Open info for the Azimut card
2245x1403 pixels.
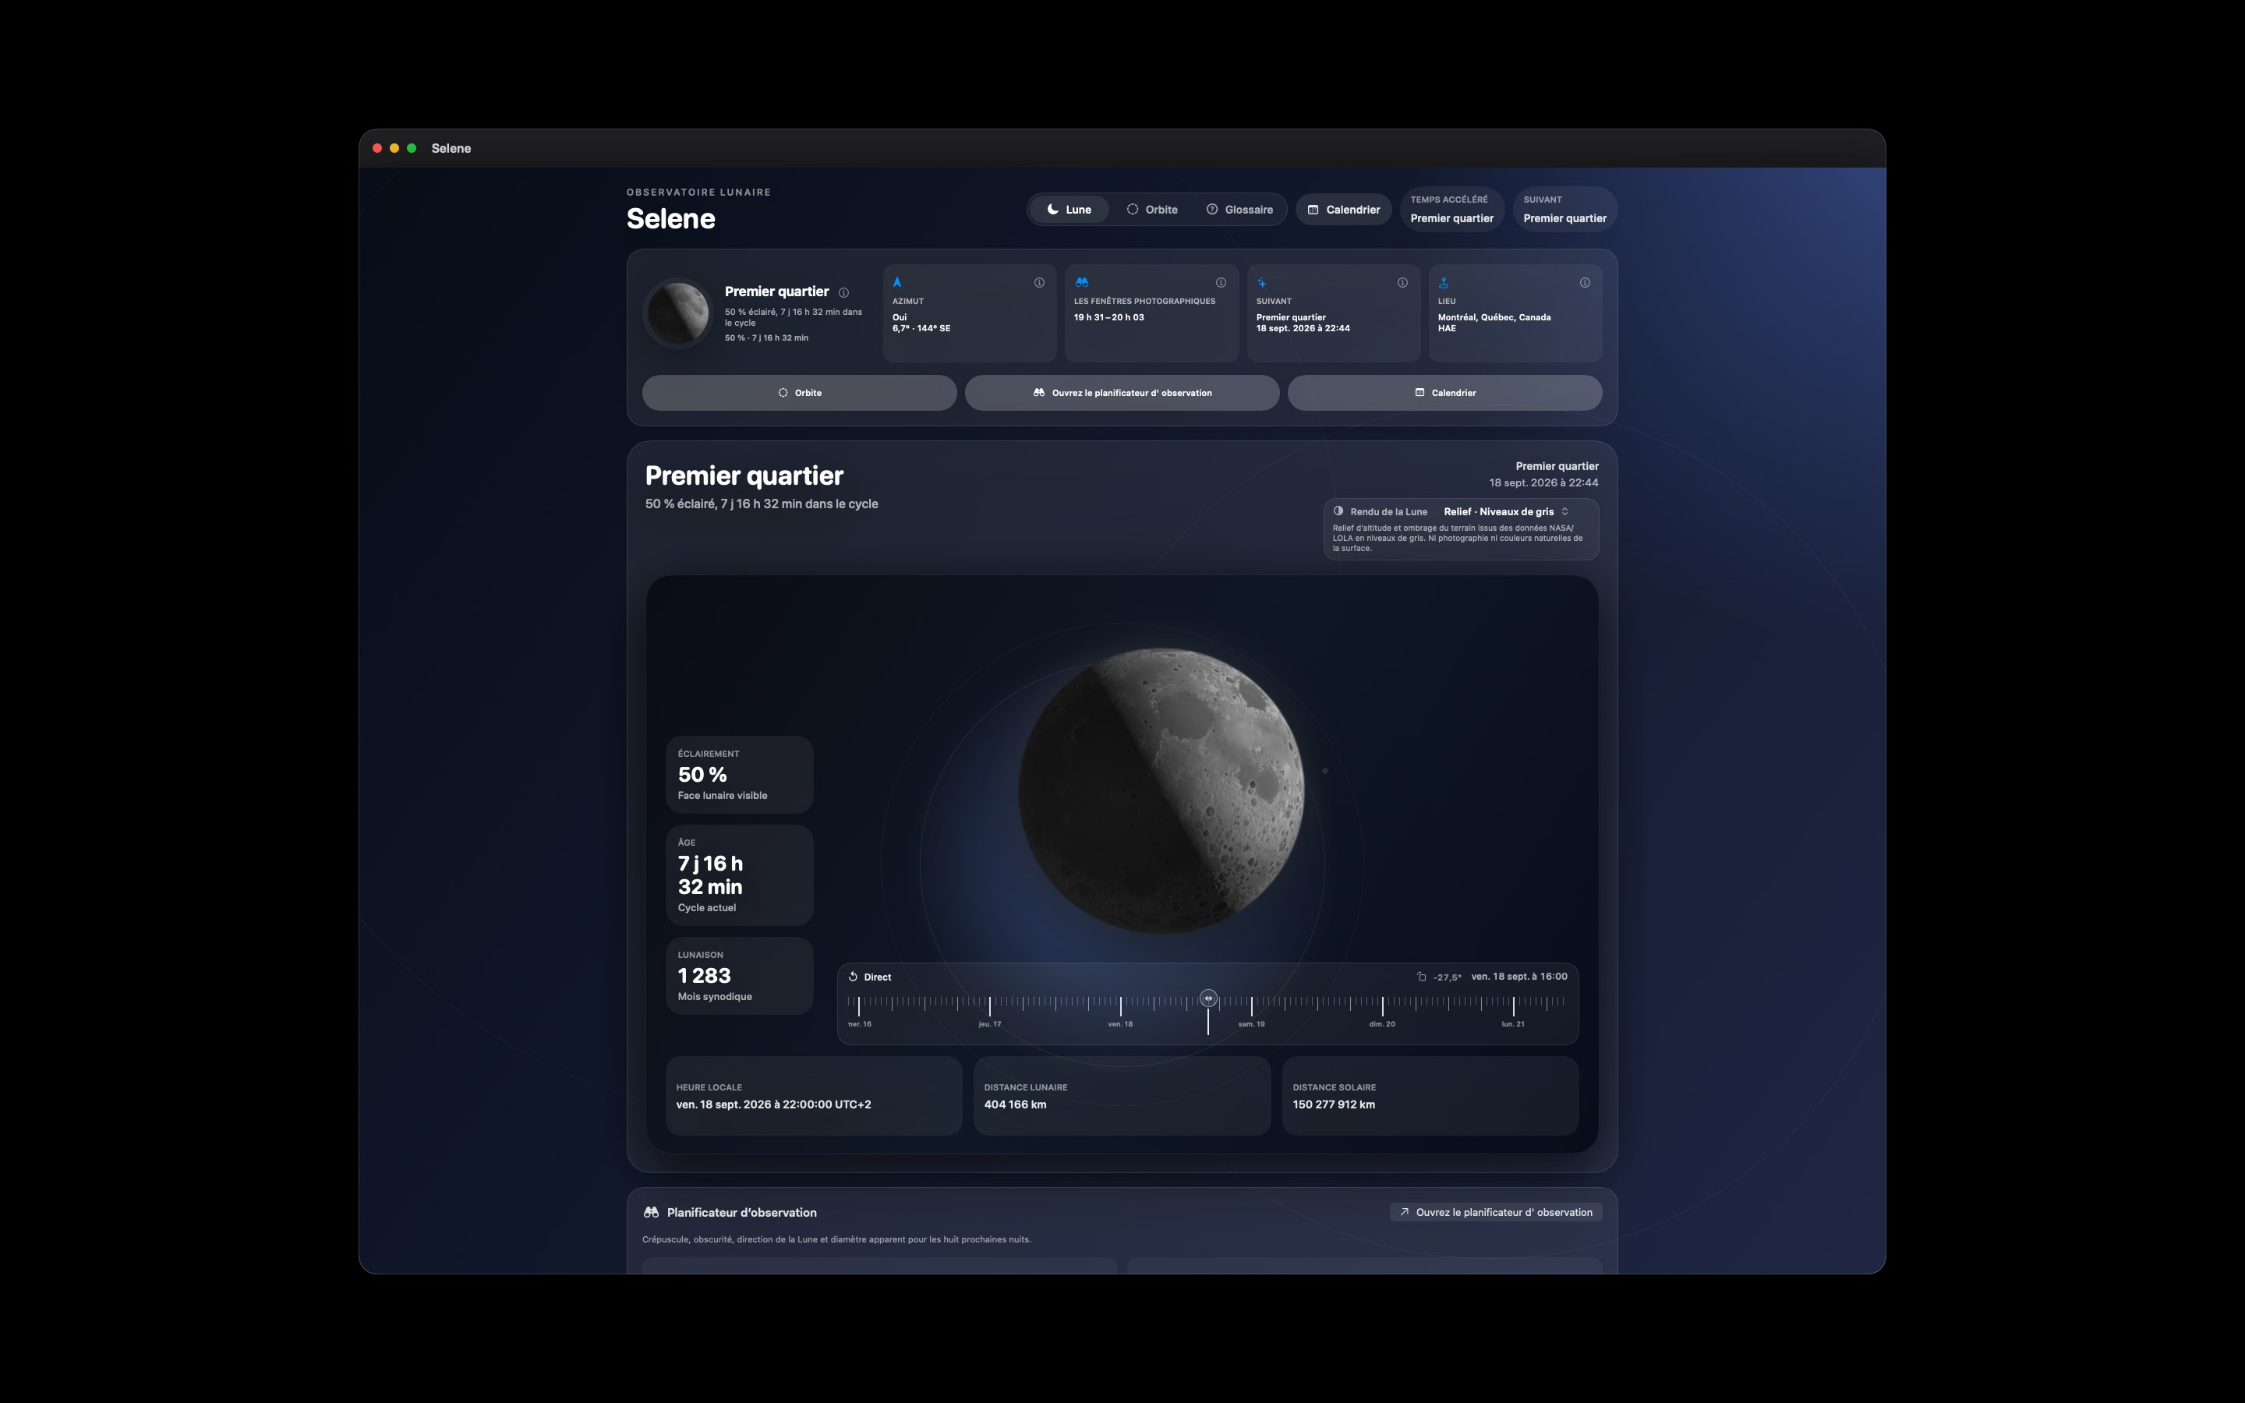(1039, 283)
